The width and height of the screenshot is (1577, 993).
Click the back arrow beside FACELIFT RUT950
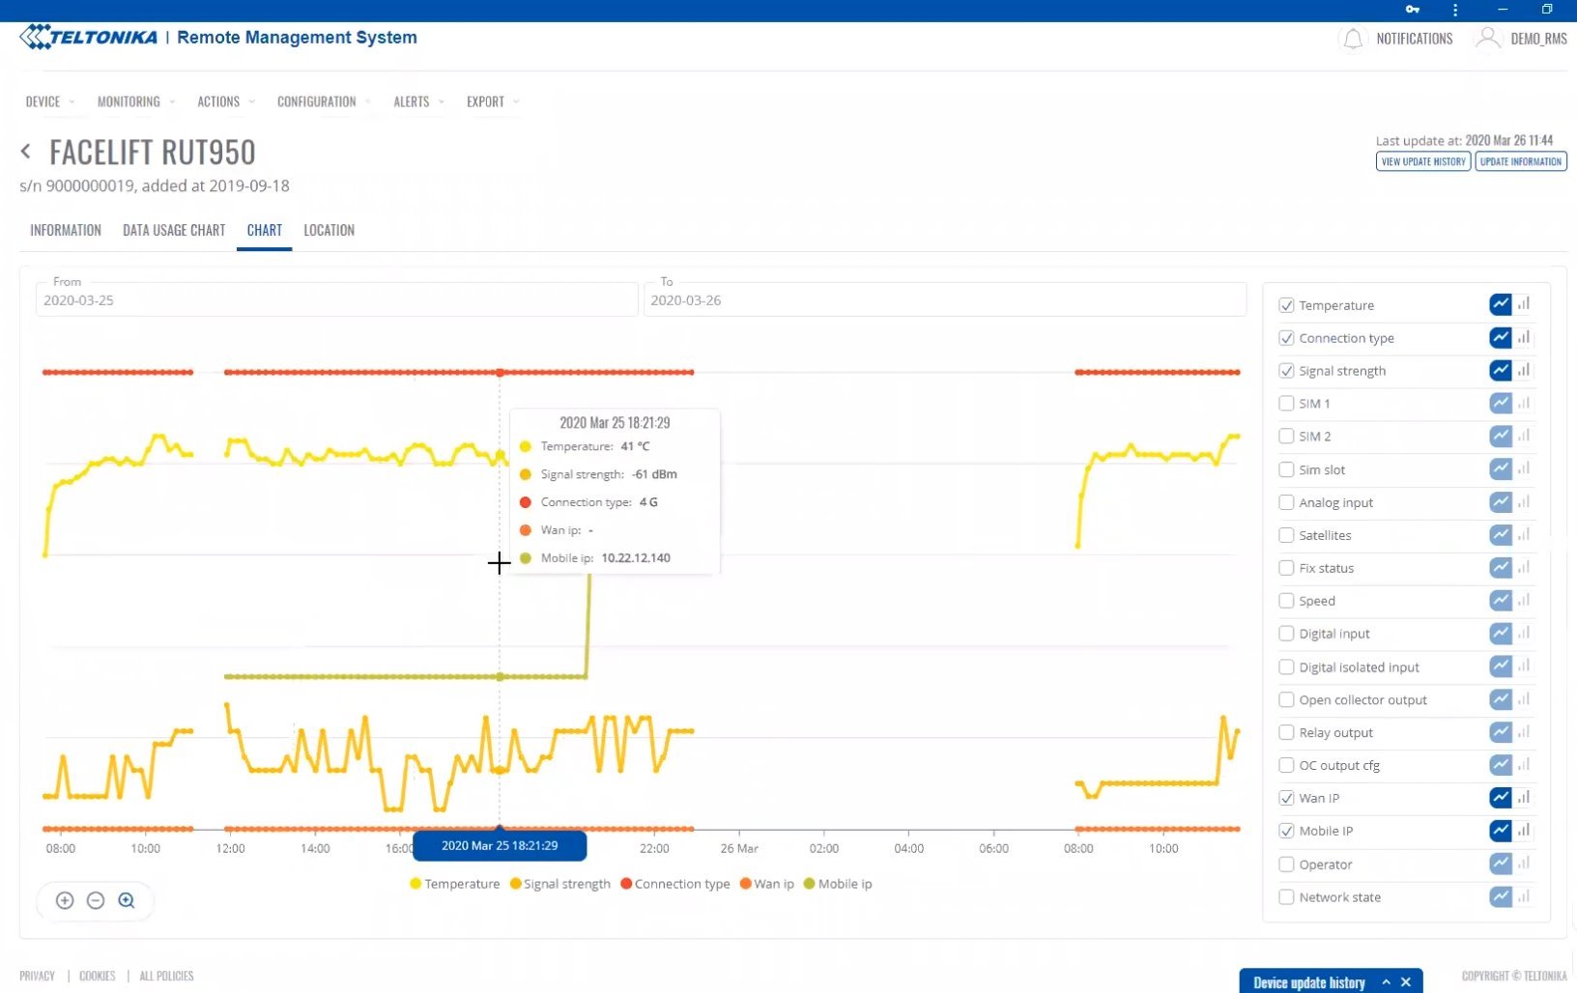(x=26, y=152)
